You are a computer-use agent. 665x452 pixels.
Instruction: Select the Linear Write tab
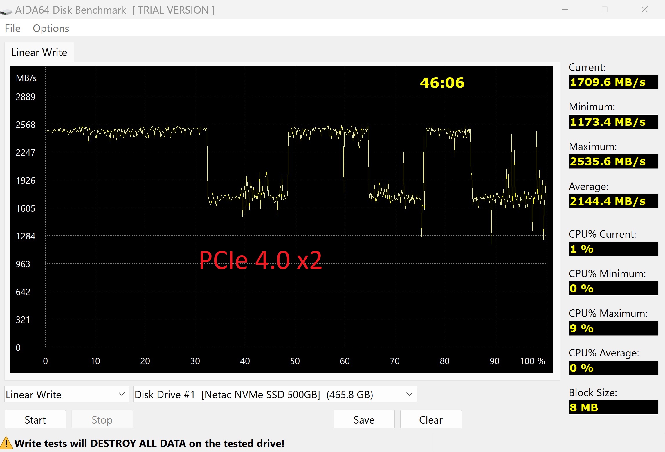(39, 53)
